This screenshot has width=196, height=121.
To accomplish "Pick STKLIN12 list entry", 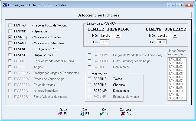I will (x=176, y=98).
